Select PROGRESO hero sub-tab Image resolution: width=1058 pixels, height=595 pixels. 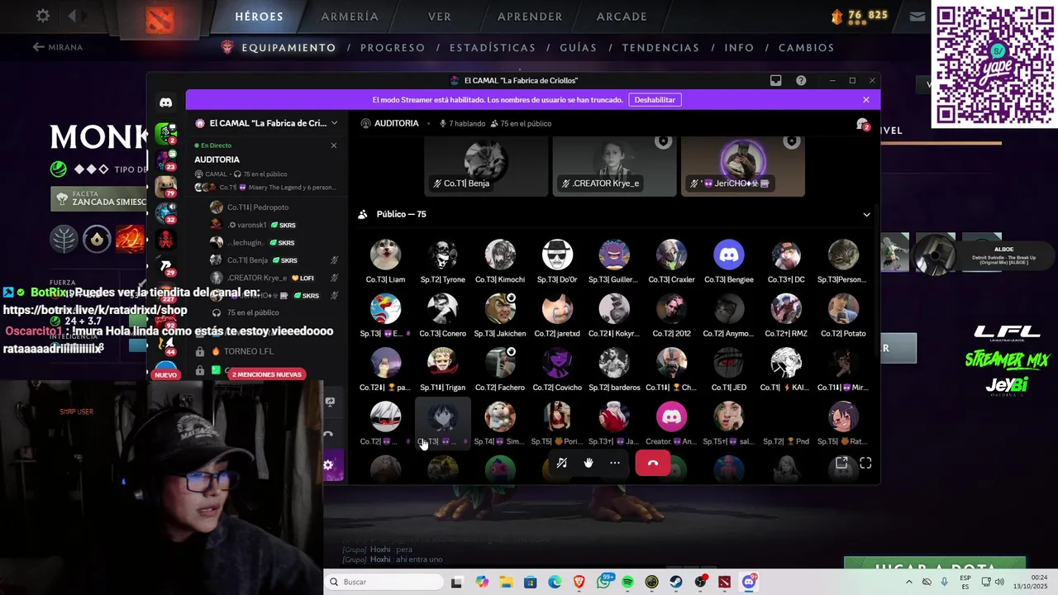point(393,48)
